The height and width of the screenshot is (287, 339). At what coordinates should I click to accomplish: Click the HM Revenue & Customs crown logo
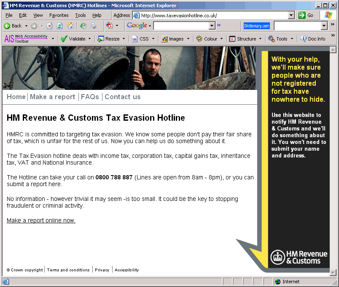277,257
